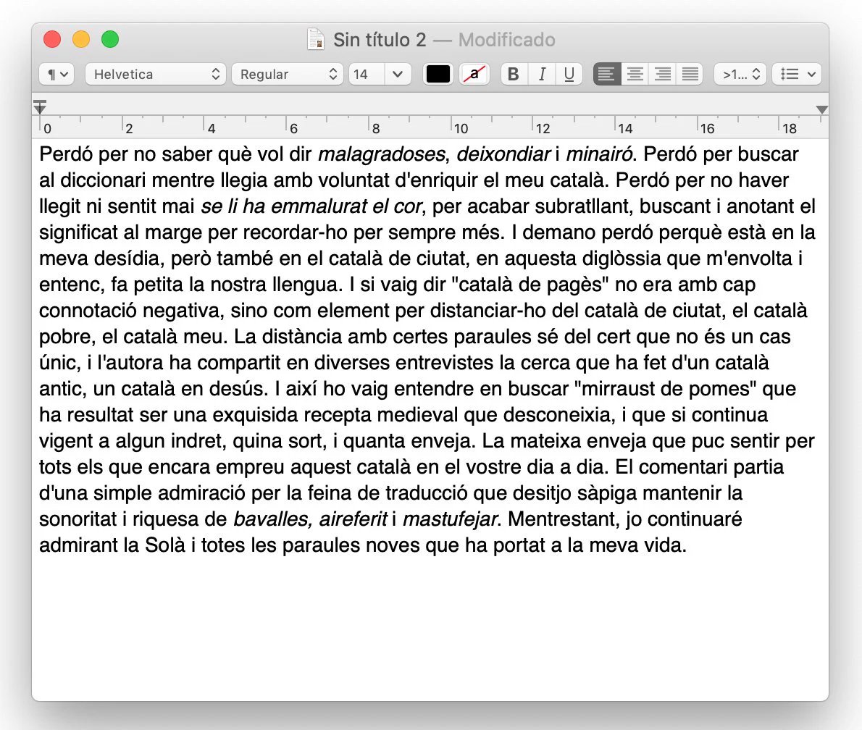This screenshot has height=730, width=862.
Task: Click the word subratllant in the text
Action: (x=581, y=206)
